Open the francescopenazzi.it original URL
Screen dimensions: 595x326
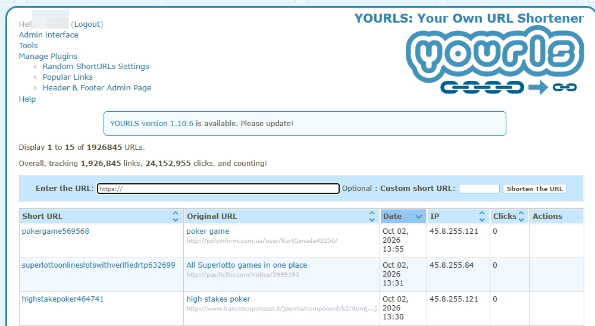click(281, 308)
